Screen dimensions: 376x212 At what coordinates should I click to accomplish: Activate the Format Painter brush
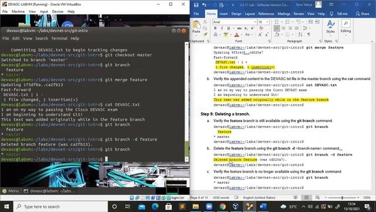pos(206,34)
